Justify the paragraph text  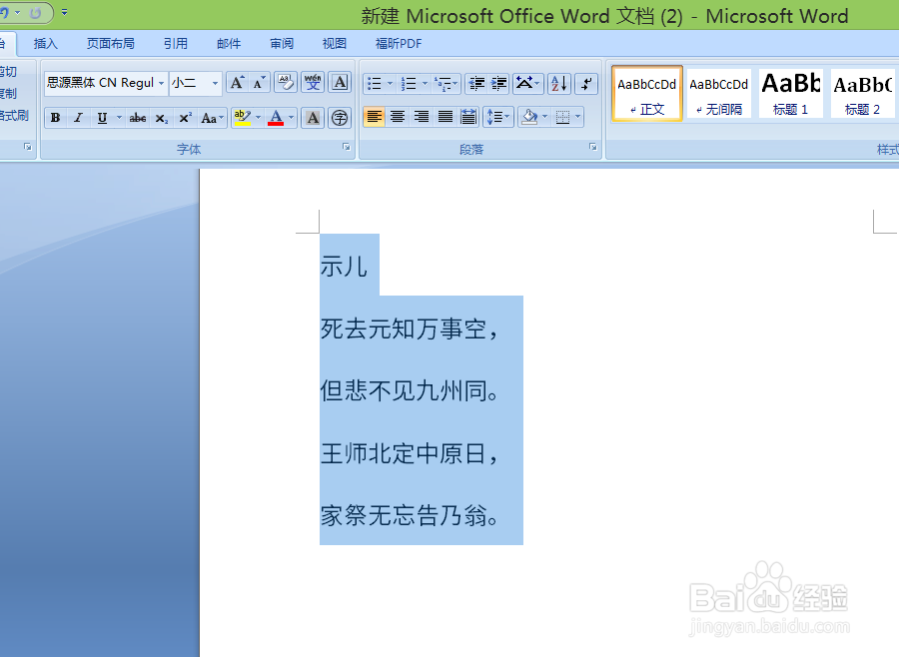(445, 117)
